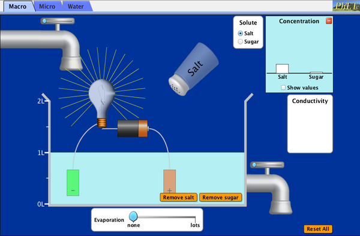
Task: Select the Sugar solute radio button
Action: 241,42
